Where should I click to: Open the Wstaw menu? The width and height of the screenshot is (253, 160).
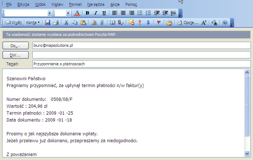pos(57,5)
